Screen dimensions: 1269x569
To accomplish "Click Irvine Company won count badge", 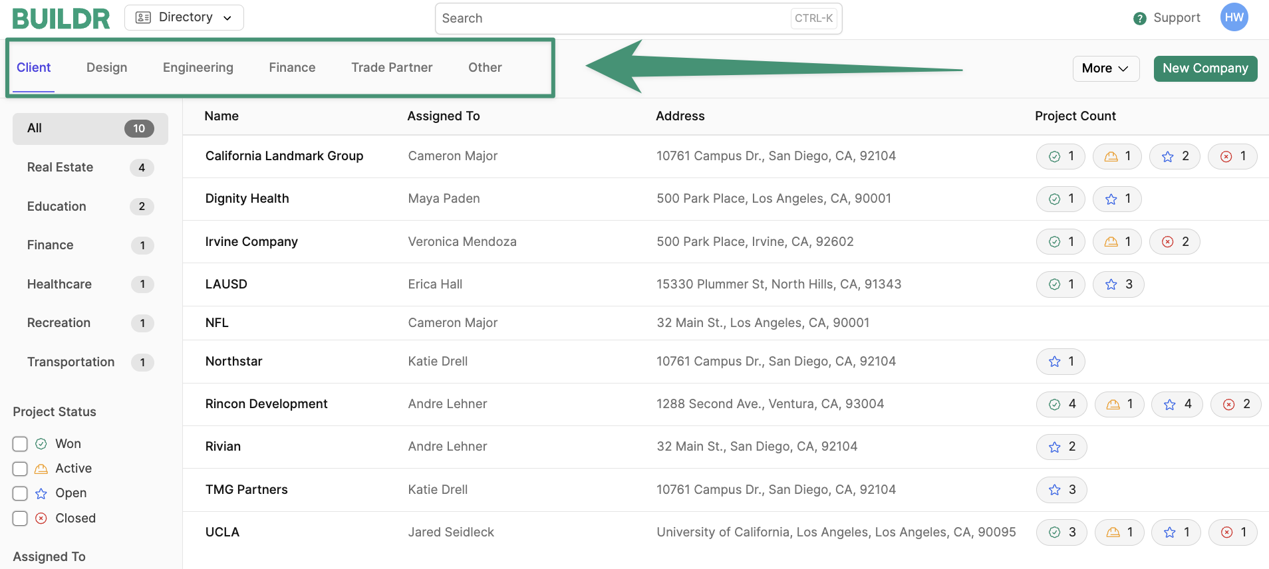I will tap(1061, 242).
